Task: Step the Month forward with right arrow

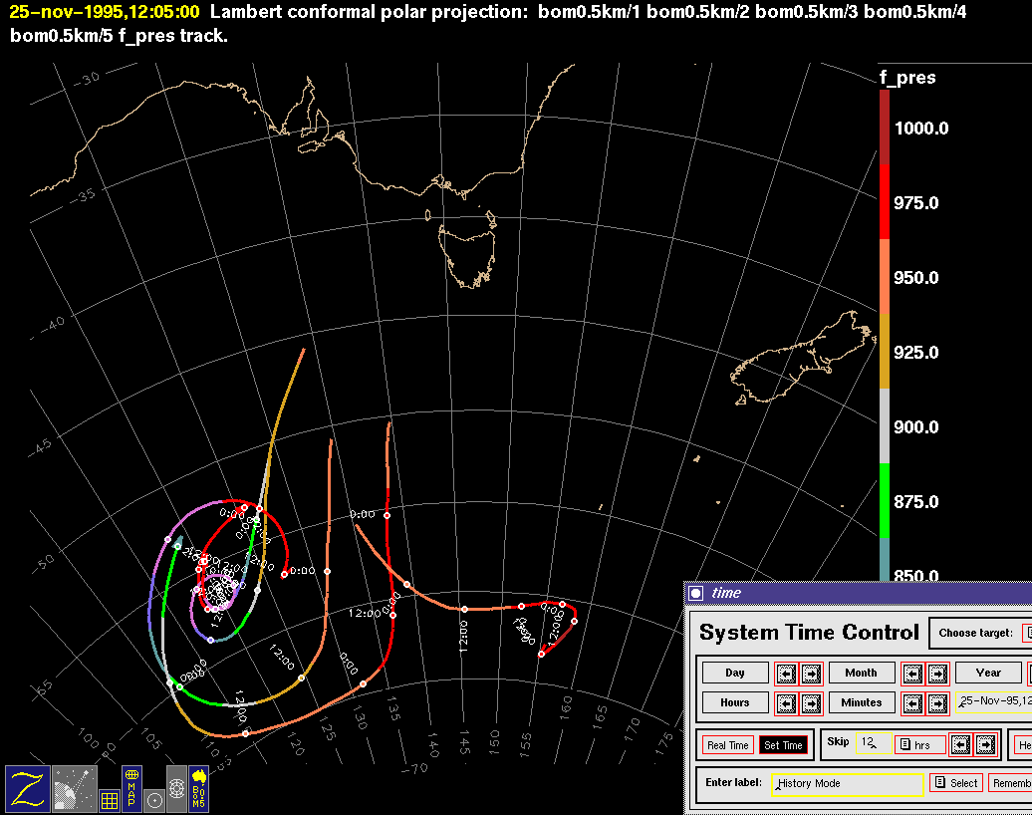Action: (938, 674)
